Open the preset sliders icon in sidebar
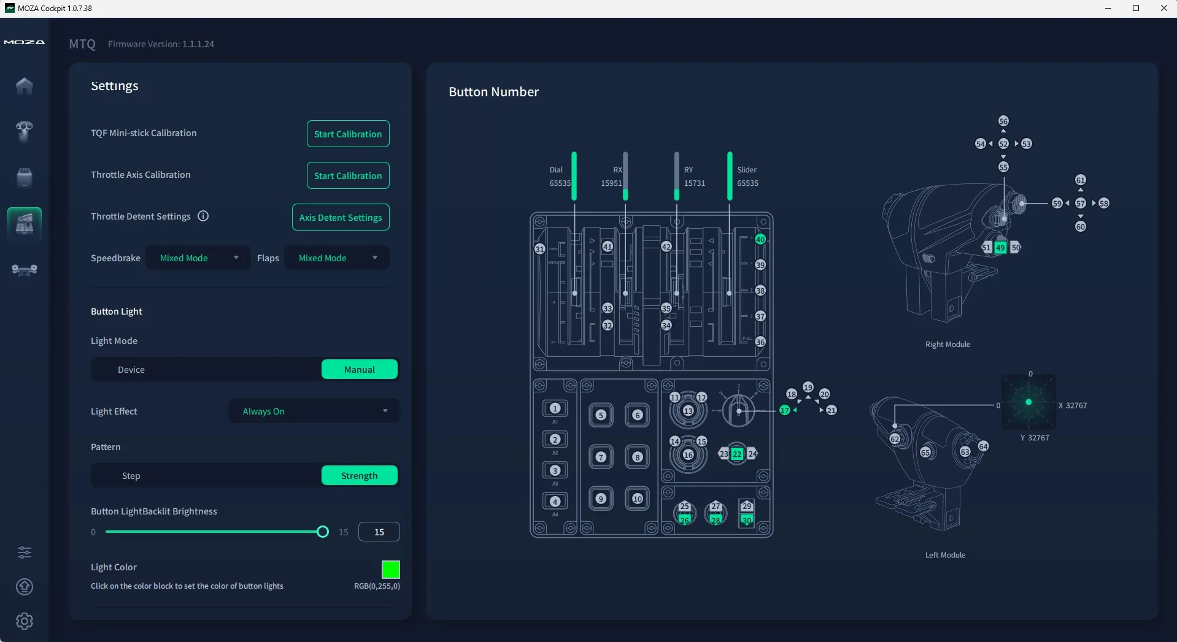 25,552
